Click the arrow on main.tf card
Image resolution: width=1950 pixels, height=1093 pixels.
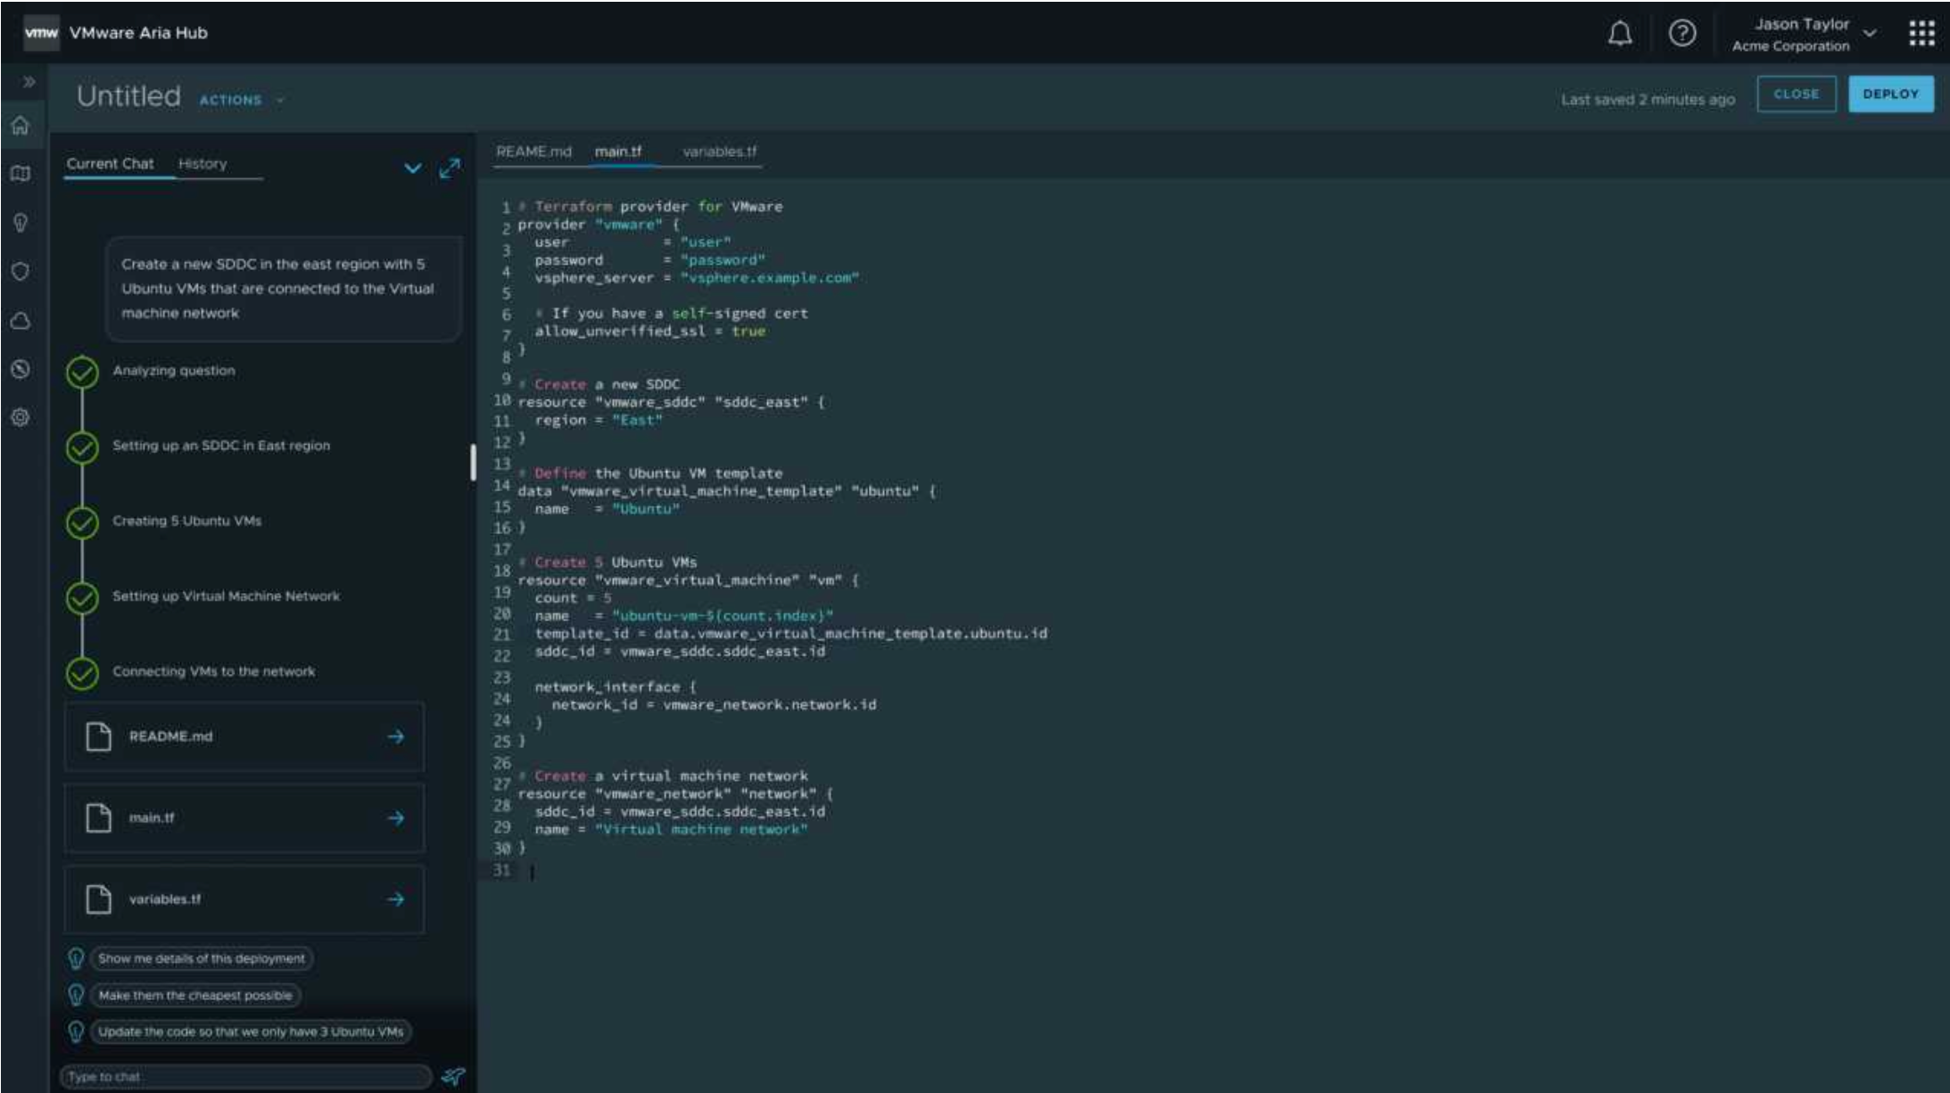coord(396,818)
